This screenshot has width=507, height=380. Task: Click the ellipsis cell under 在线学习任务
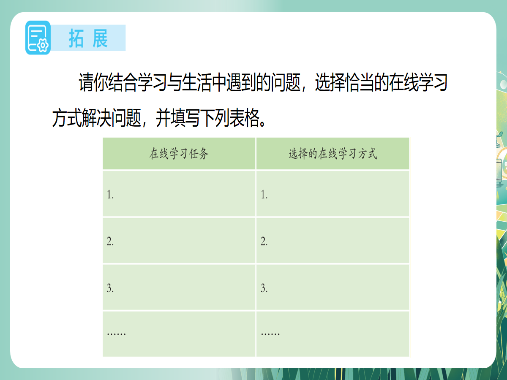179,334
